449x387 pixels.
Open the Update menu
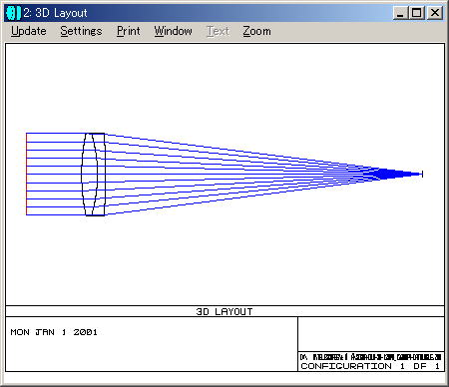coord(29,31)
